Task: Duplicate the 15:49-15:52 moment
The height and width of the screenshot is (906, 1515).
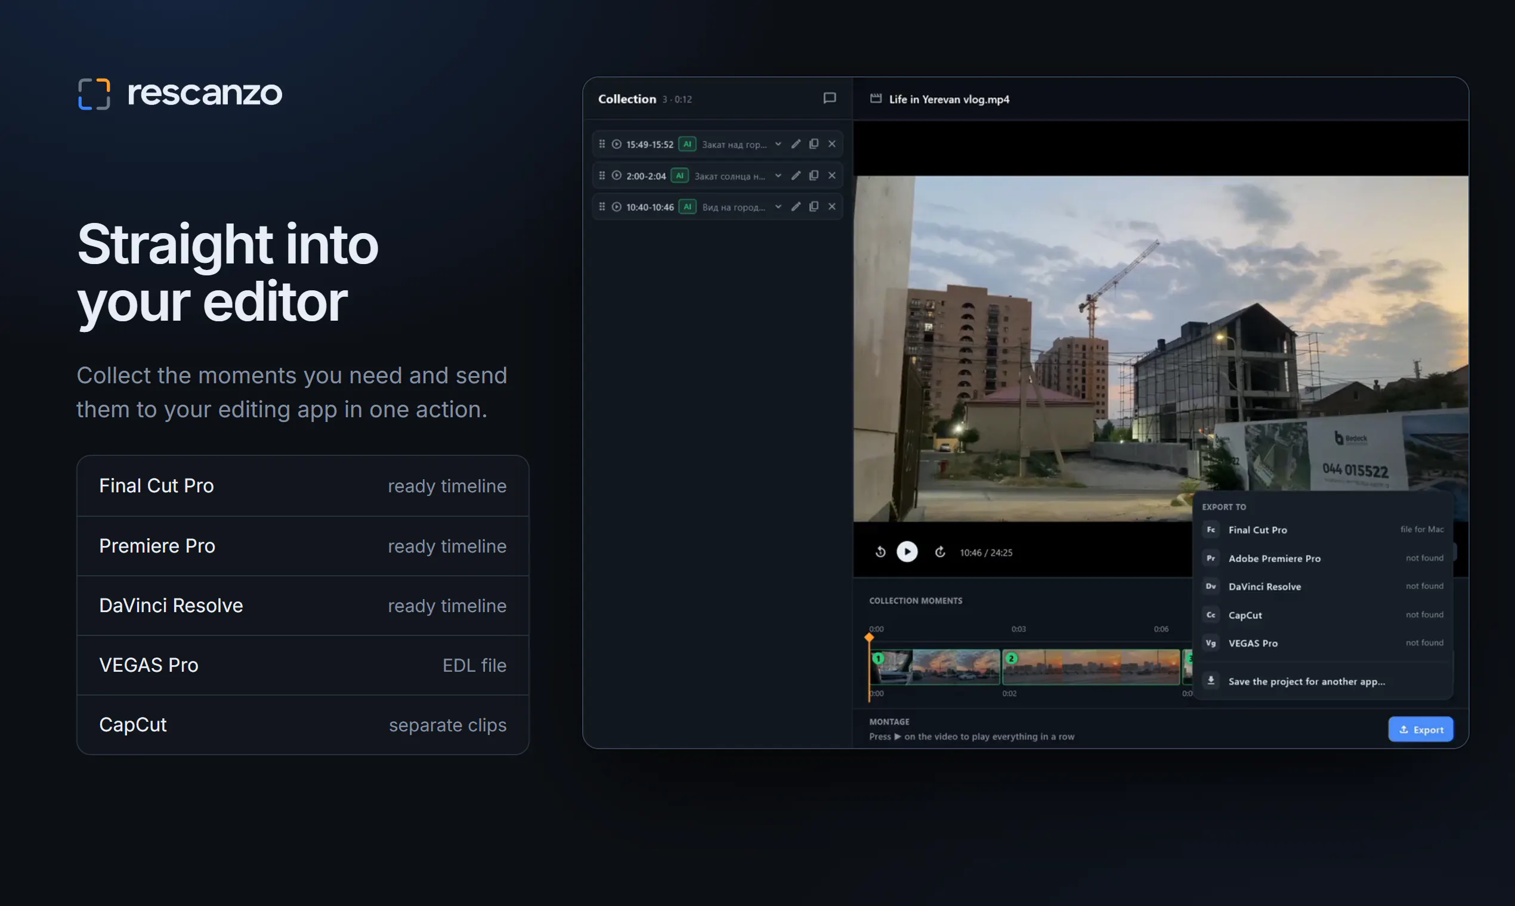Action: pos(814,144)
